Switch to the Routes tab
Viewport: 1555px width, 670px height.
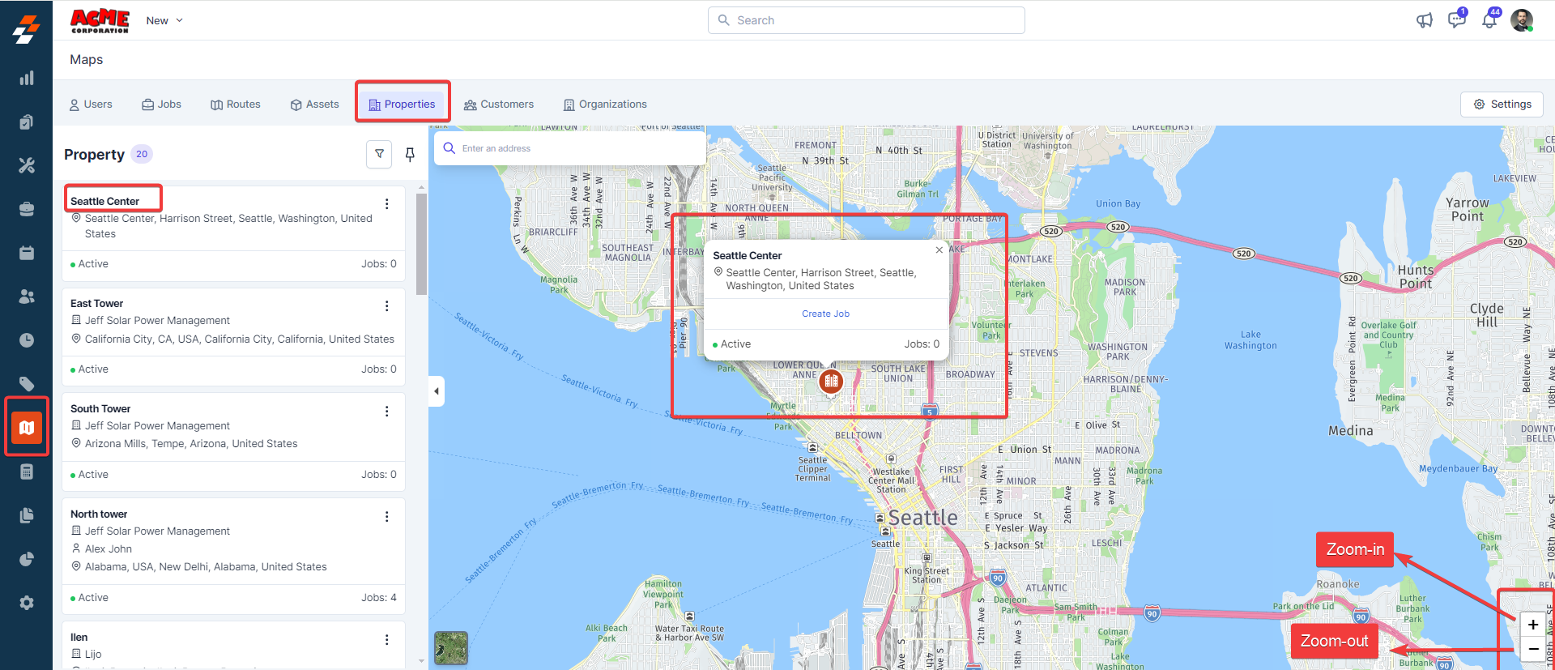(x=236, y=105)
